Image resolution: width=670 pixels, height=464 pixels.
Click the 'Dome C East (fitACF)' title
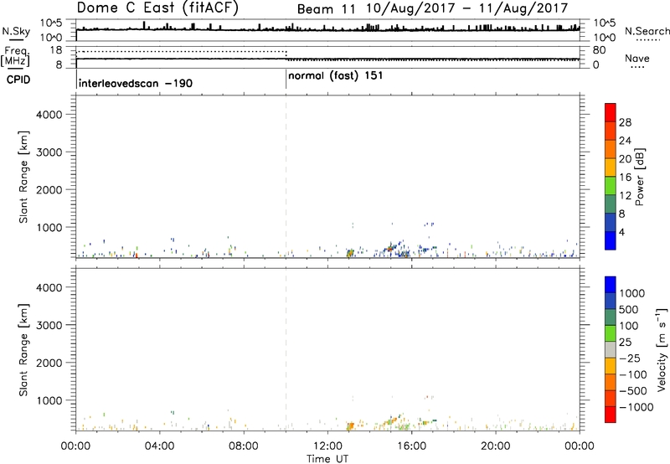(x=157, y=8)
